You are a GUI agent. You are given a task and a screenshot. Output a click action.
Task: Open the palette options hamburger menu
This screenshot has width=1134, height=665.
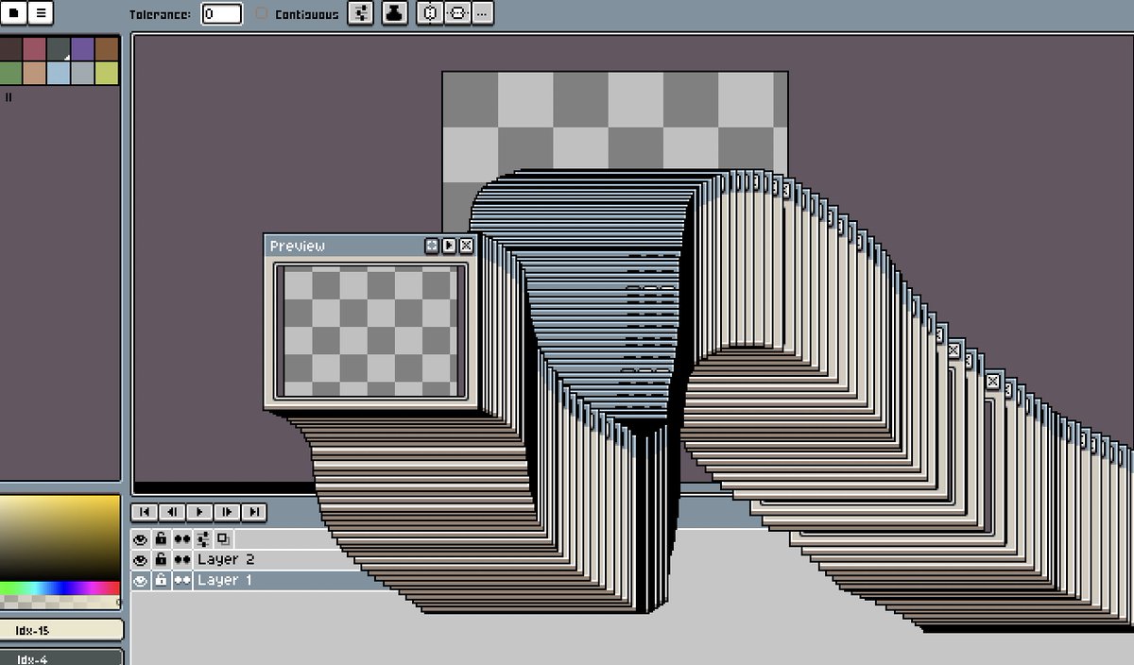[x=41, y=13]
